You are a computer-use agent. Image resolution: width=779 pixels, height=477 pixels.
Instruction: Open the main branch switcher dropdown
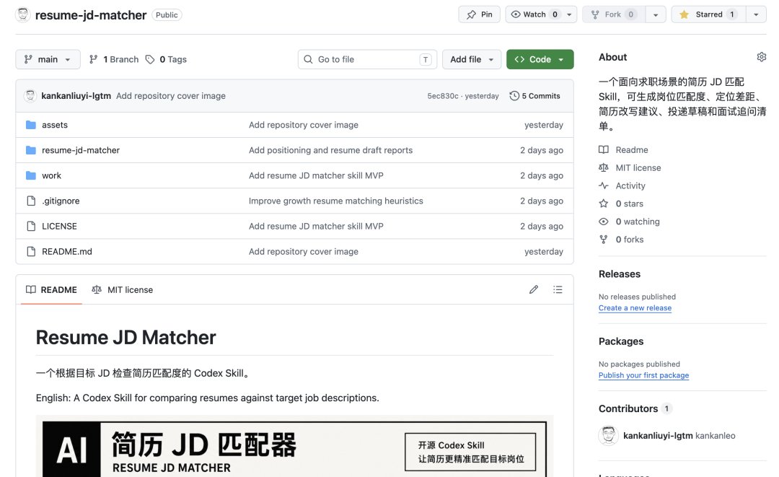(x=48, y=59)
